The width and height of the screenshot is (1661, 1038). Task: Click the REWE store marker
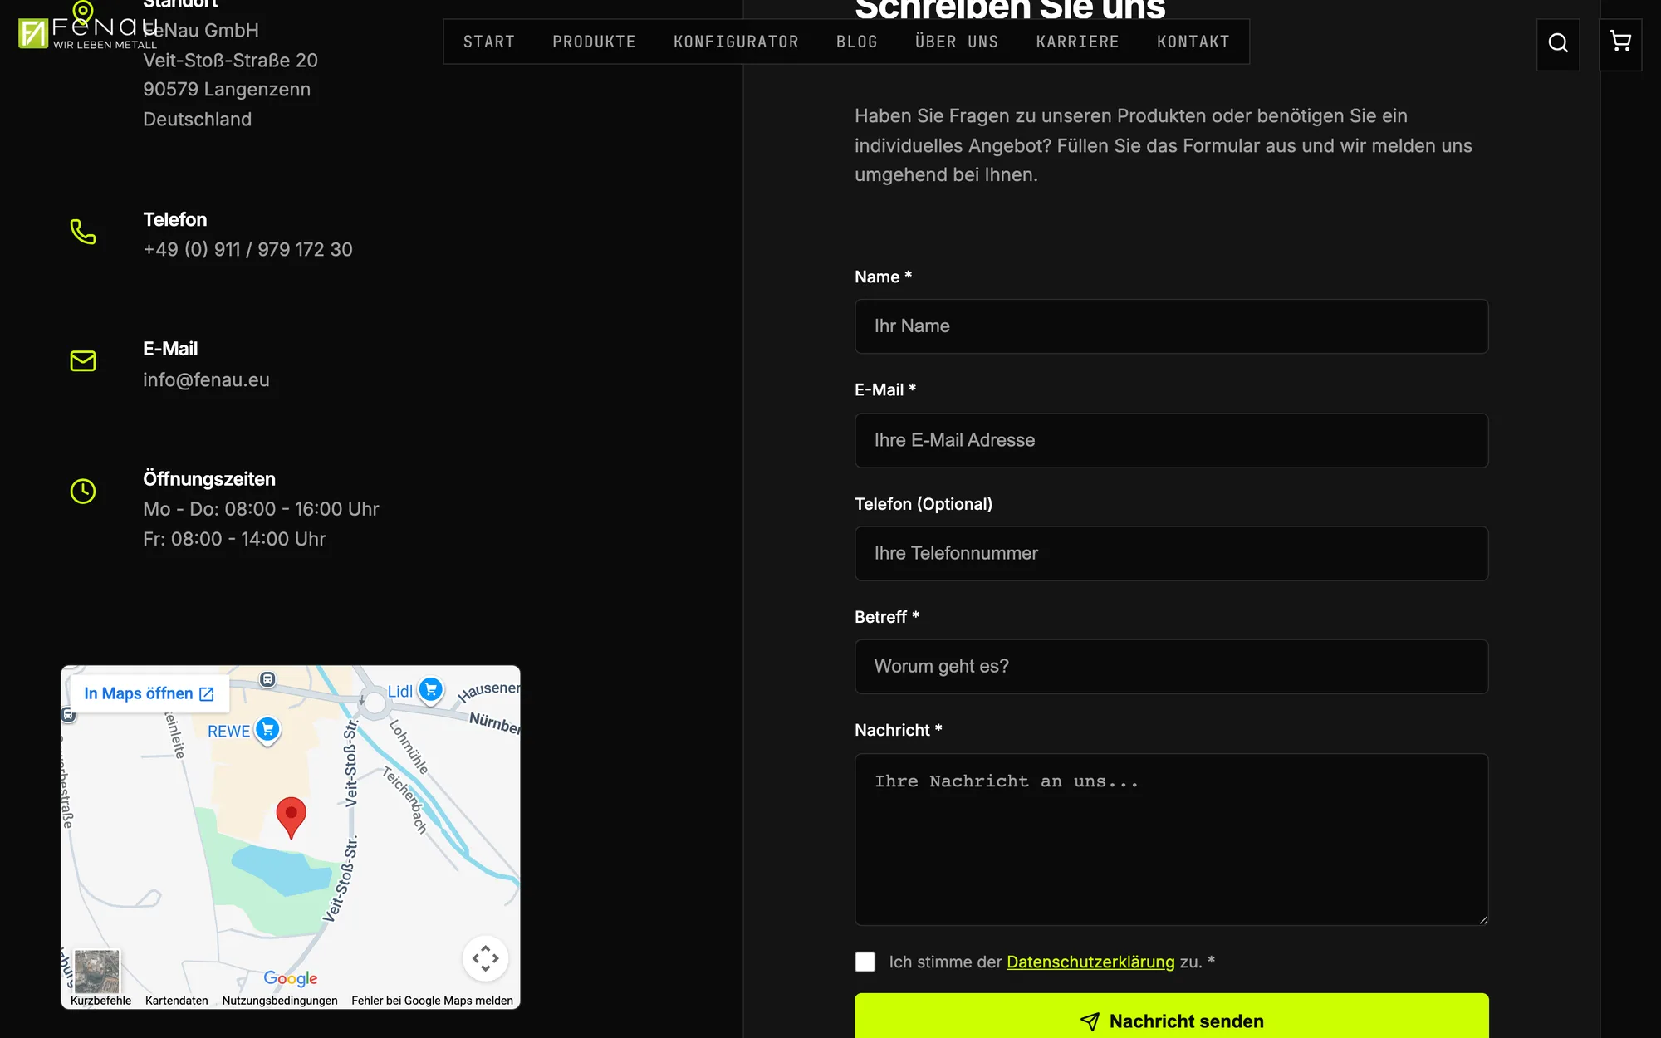pos(267,730)
